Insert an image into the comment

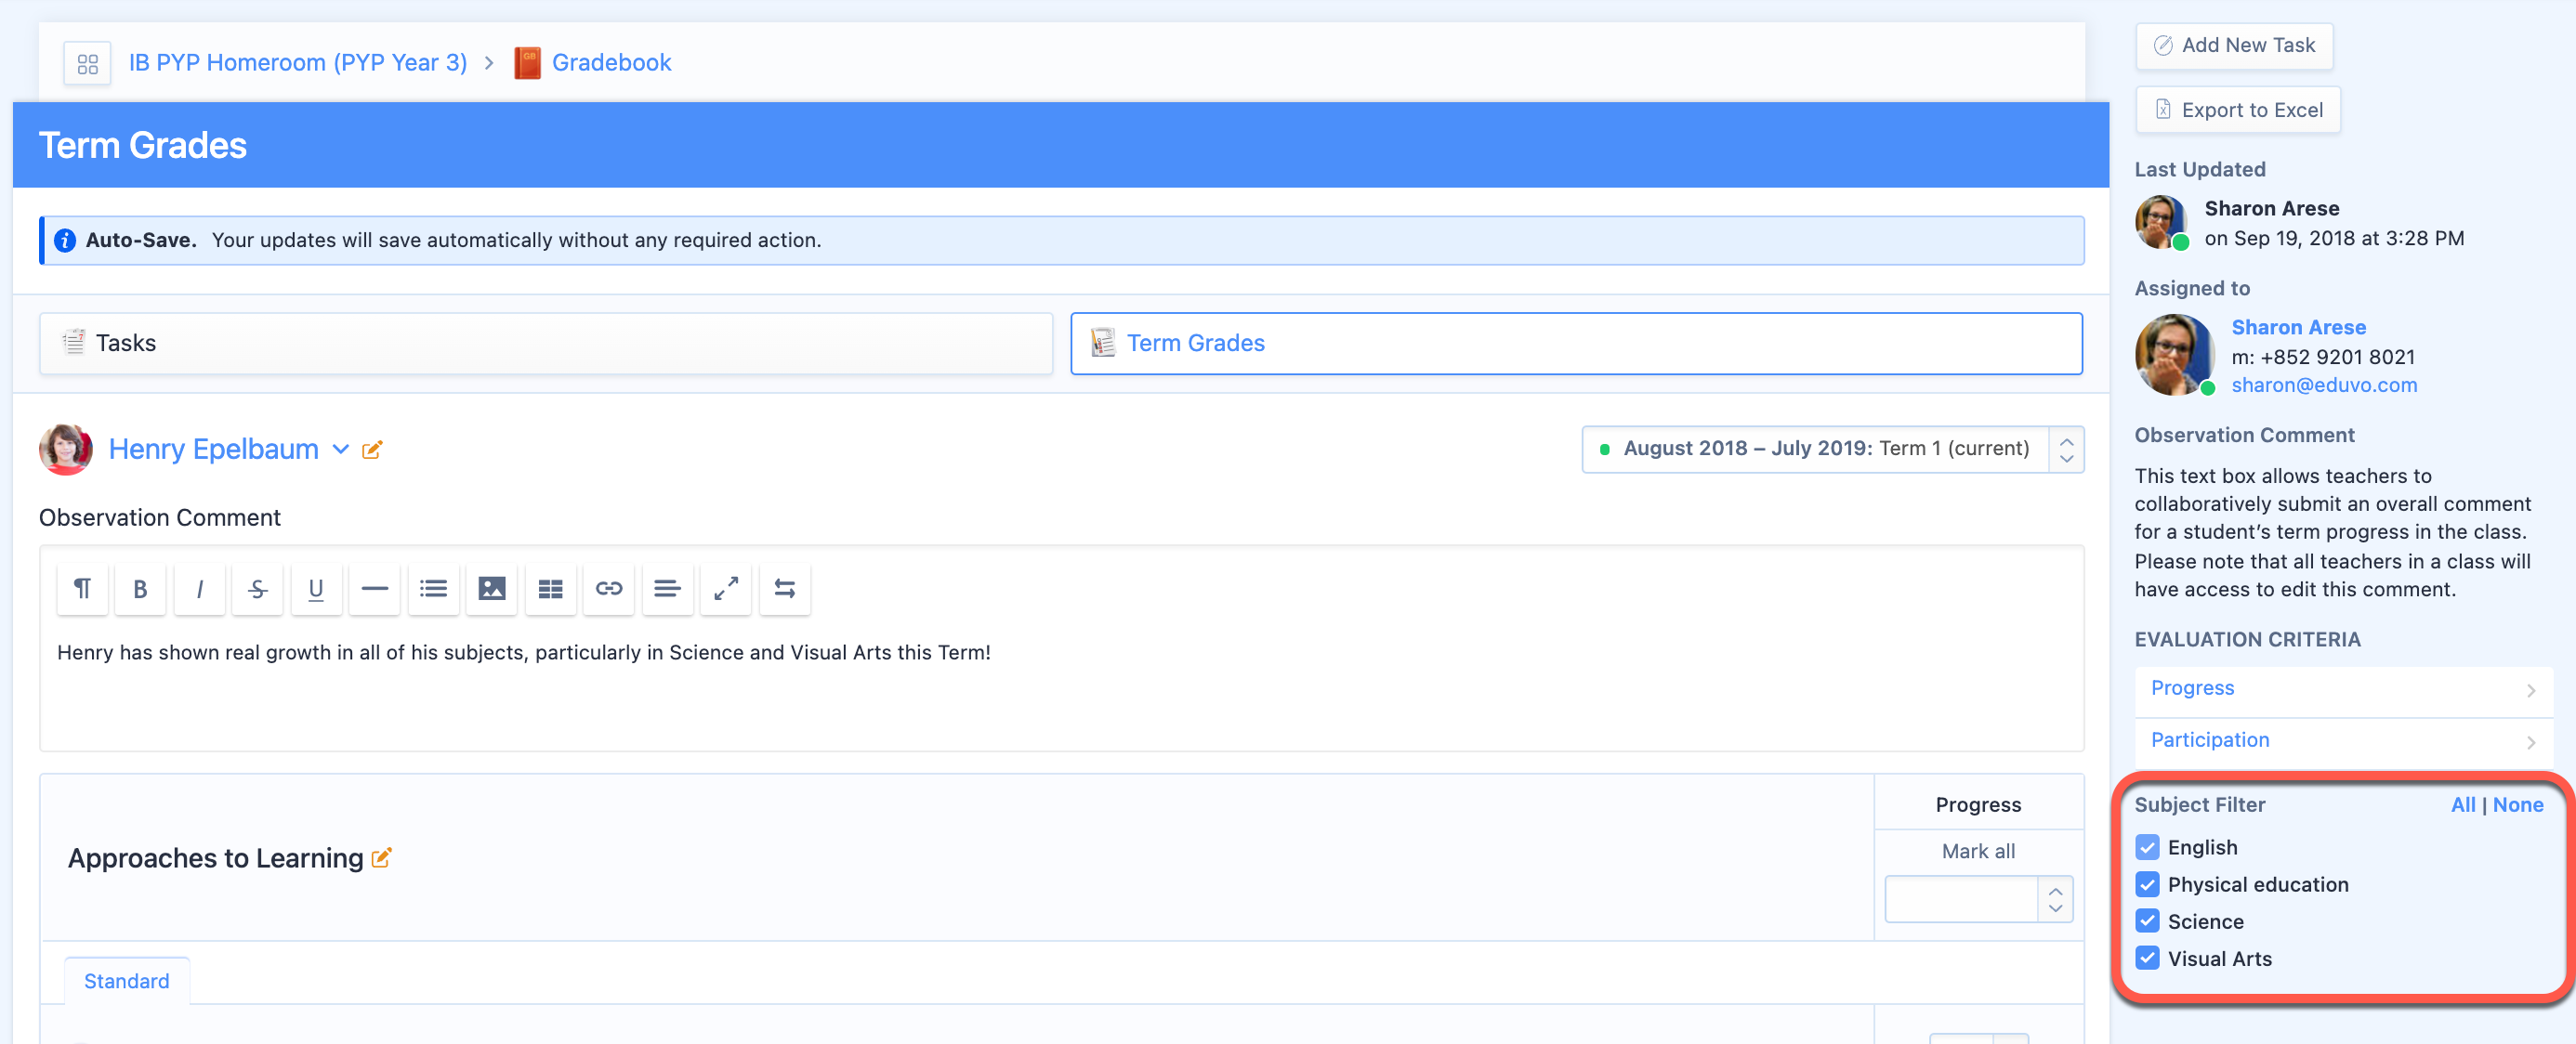pyautogui.click(x=491, y=590)
